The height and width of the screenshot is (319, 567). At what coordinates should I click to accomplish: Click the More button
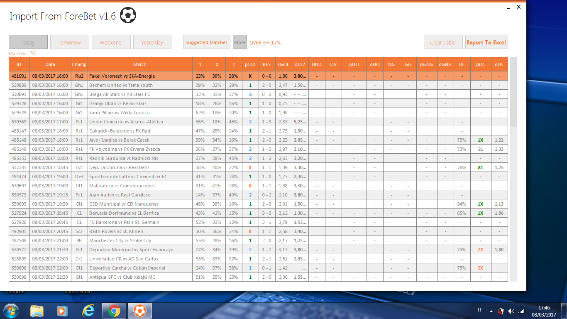tap(240, 42)
